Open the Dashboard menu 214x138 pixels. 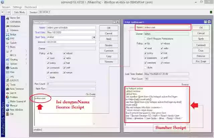tap(30, 7)
